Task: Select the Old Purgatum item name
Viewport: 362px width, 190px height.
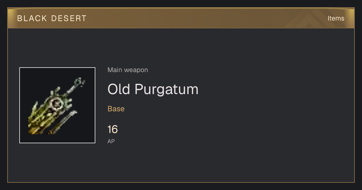Action: point(153,89)
